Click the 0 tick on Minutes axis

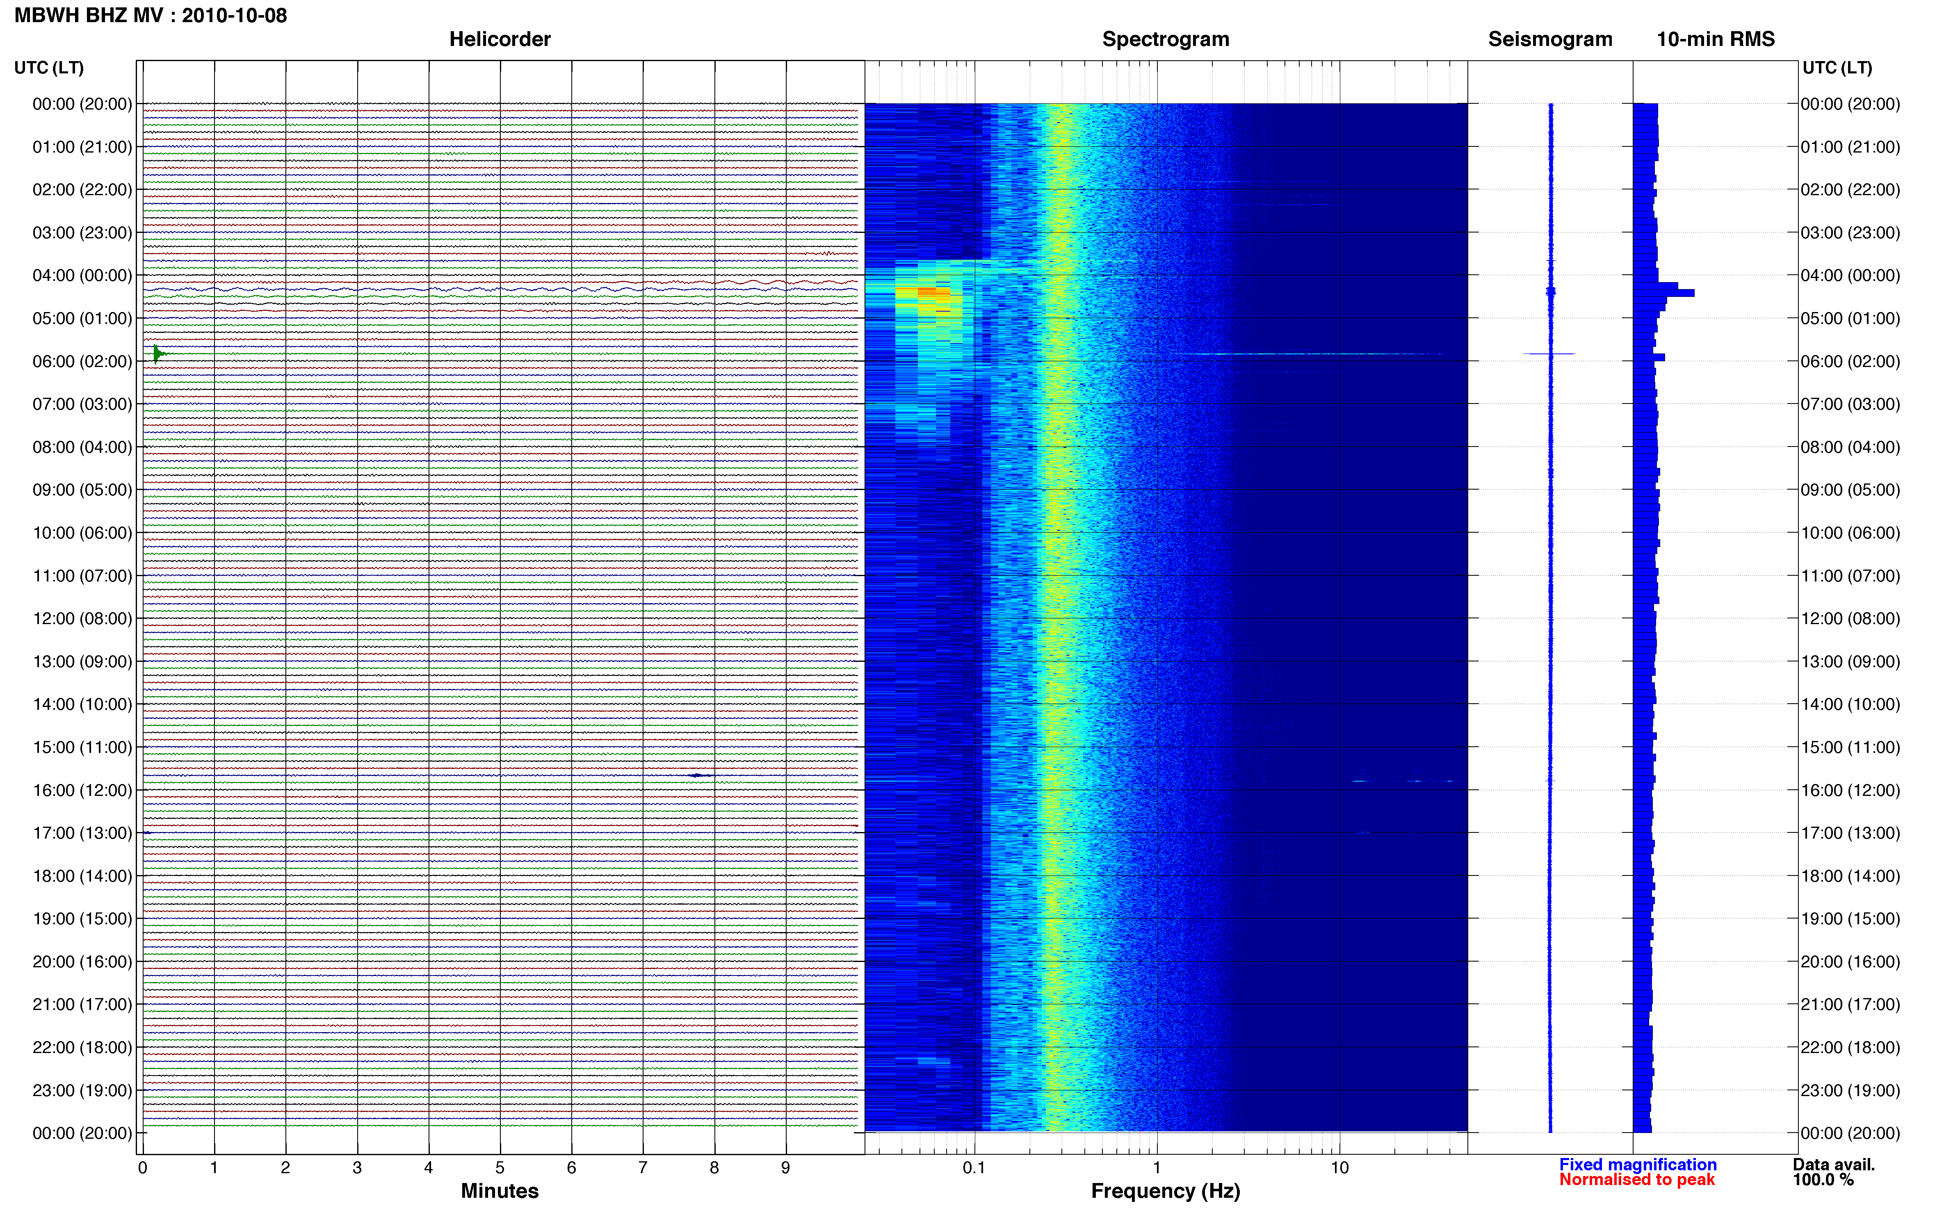142,1167
